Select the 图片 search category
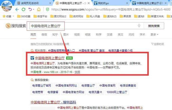 click(66, 35)
